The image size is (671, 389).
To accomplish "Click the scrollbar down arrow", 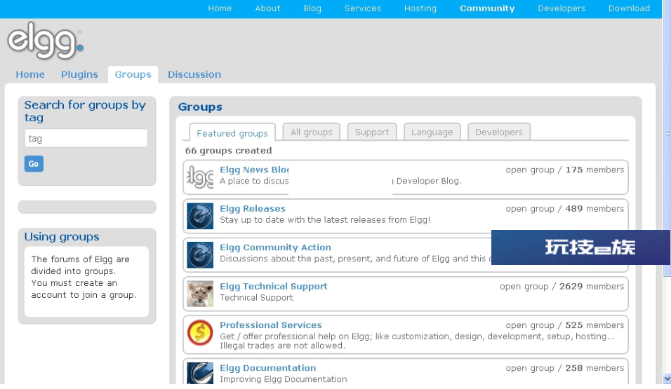I will click(667, 378).
